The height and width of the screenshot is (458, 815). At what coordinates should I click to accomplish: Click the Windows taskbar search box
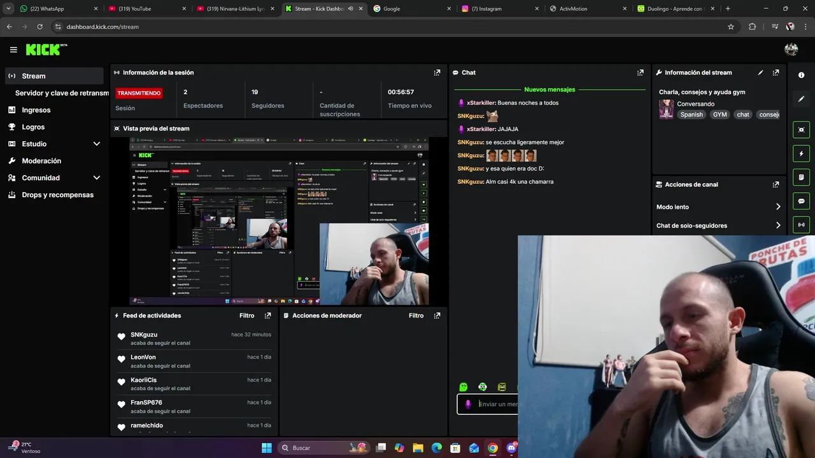(323, 448)
